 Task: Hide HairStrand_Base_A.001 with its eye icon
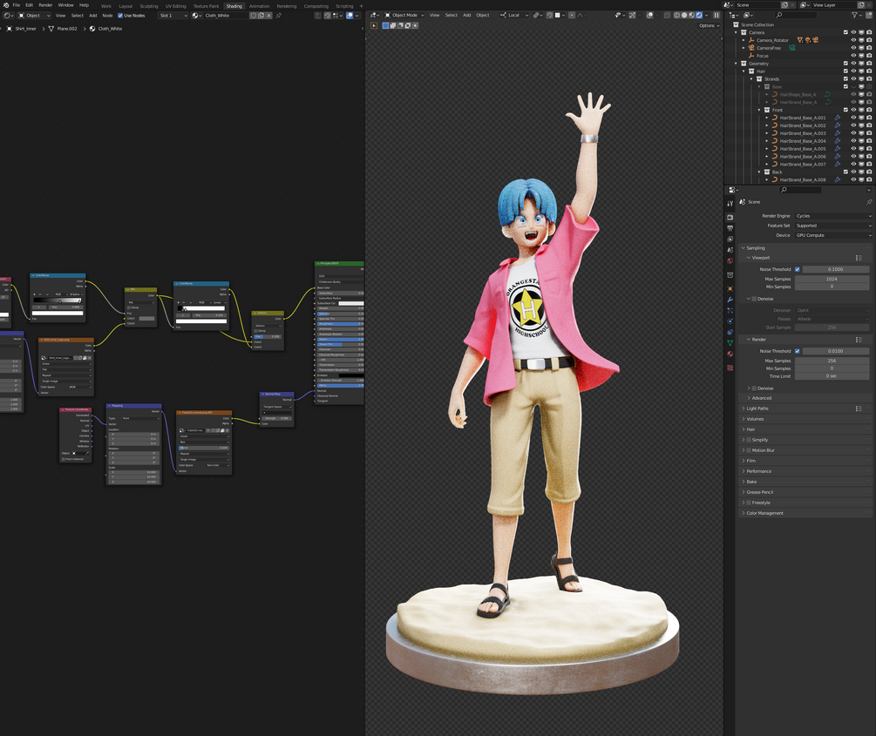click(853, 118)
